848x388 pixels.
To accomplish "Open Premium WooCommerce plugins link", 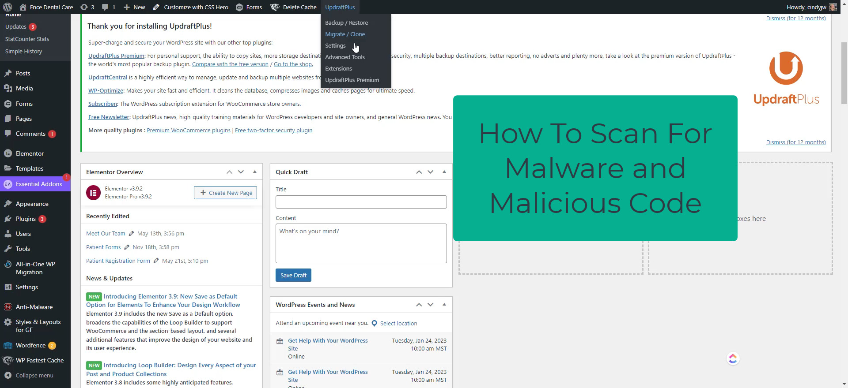I will [189, 130].
